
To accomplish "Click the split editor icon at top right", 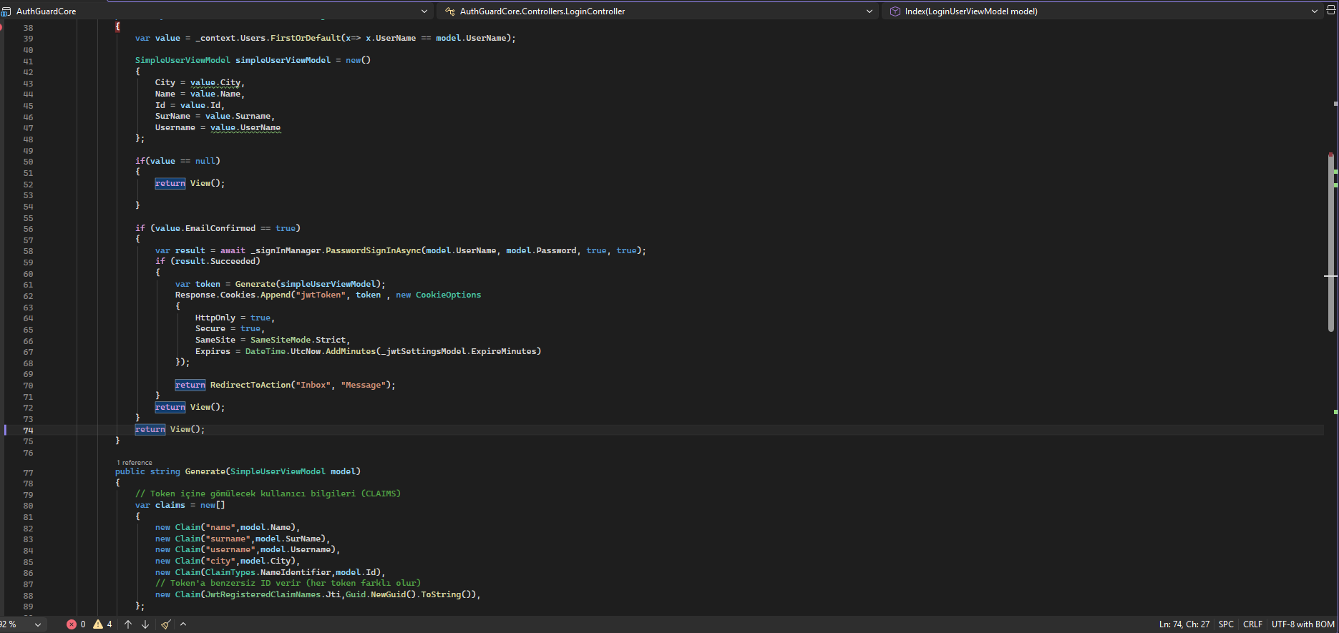I will [x=1332, y=11].
